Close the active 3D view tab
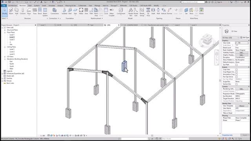Image resolution: width=251 pixels, height=141 pixels. 119,25
